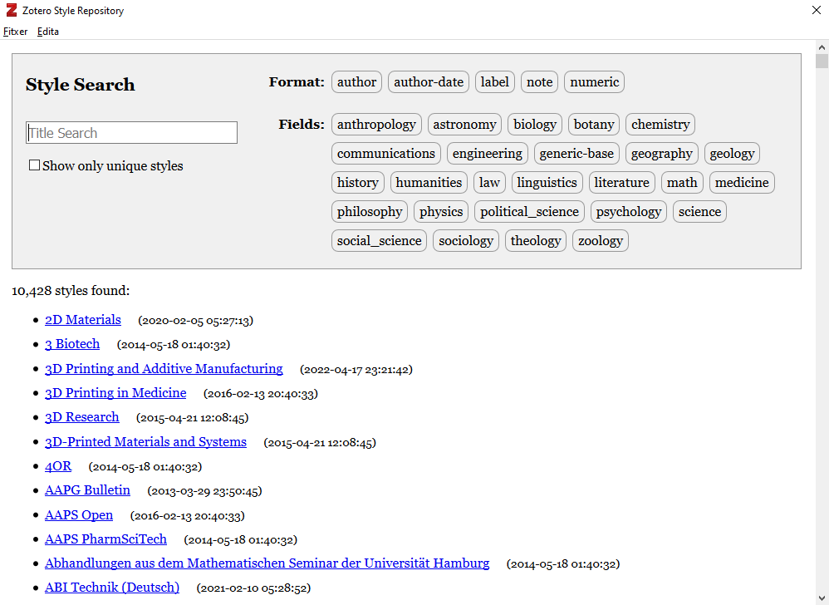Screen dimensions: 829x605
Task: Open 3D Printing in Medicine style
Action: click(x=115, y=393)
